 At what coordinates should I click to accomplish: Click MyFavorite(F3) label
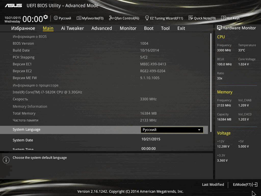93,18
